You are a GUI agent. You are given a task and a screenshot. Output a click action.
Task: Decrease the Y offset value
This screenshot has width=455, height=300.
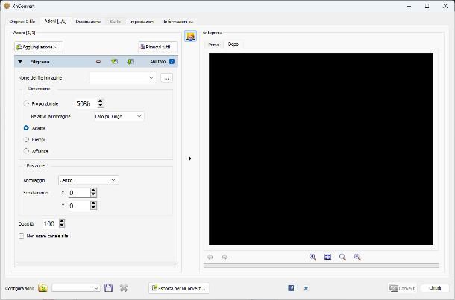point(93,208)
